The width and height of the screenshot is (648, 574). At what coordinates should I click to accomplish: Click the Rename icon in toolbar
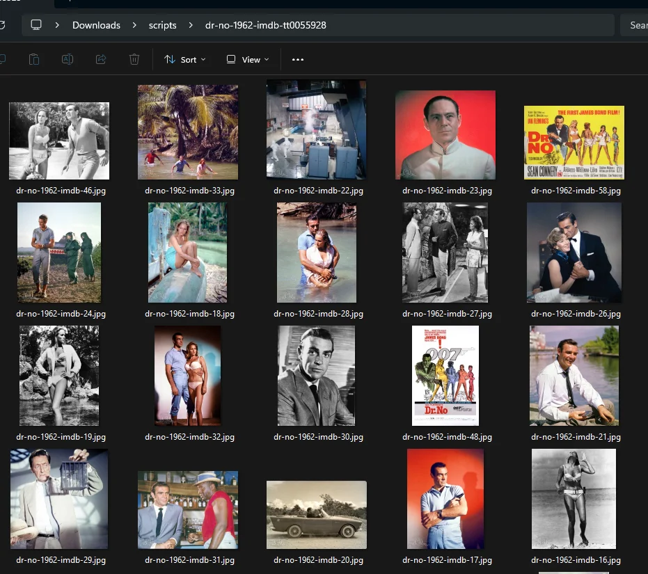[68, 60]
